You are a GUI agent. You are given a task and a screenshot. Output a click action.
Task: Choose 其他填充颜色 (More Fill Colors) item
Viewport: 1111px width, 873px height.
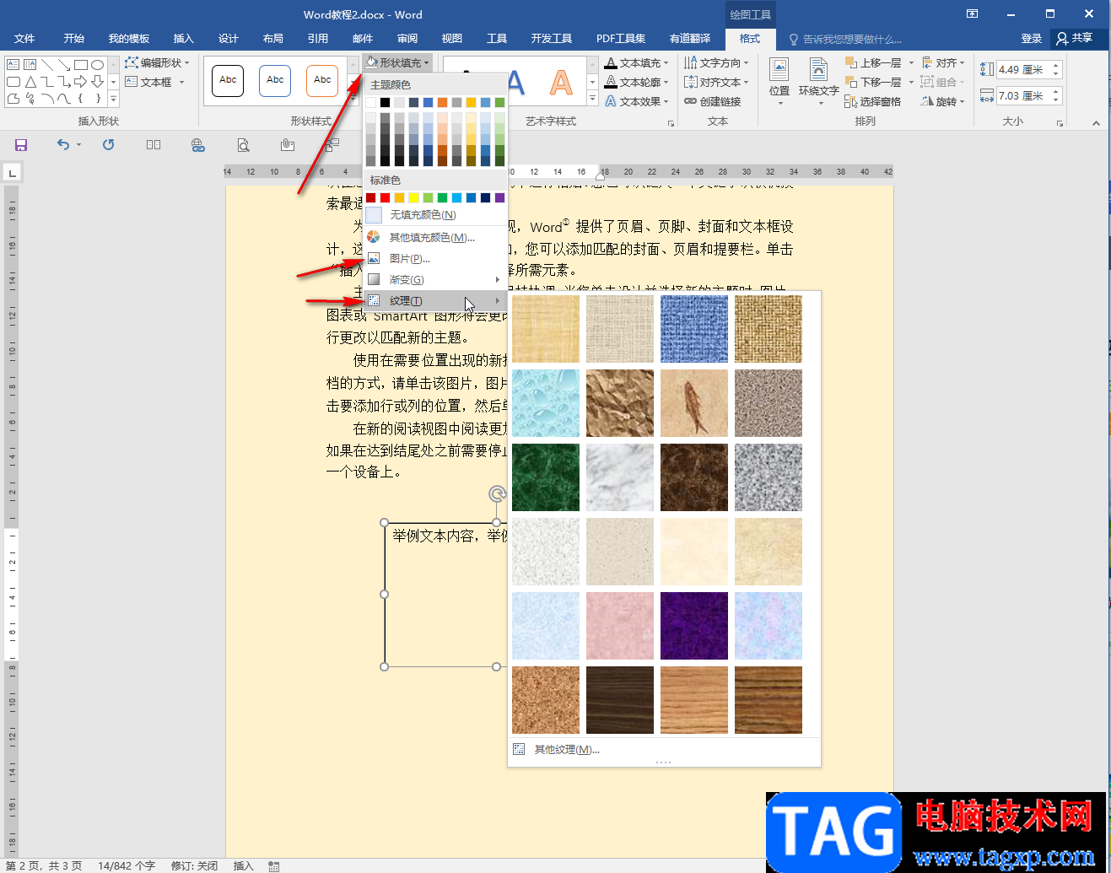pyautogui.click(x=435, y=238)
